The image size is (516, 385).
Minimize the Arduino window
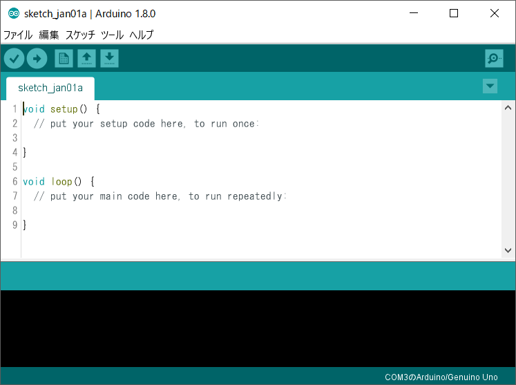[x=414, y=13]
